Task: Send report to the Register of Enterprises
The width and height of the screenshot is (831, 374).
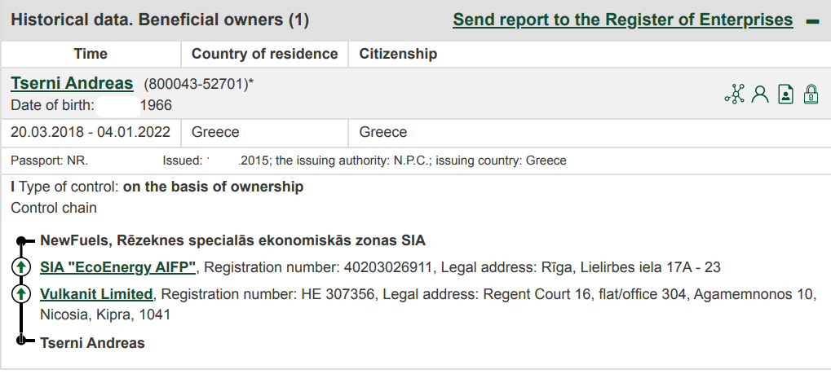Action: coord(623,20)
